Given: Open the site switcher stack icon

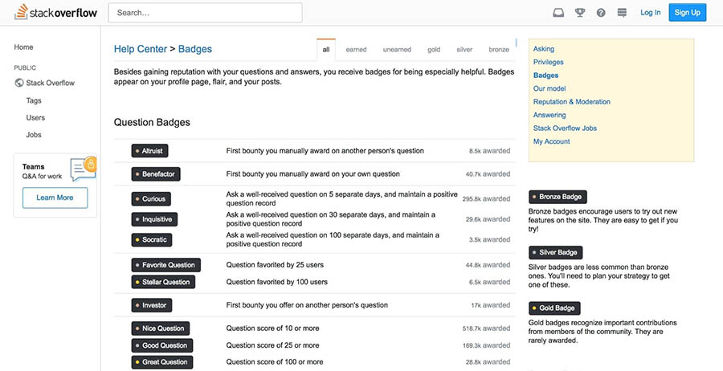Looking at the screenshot, I should coord(622,12).
